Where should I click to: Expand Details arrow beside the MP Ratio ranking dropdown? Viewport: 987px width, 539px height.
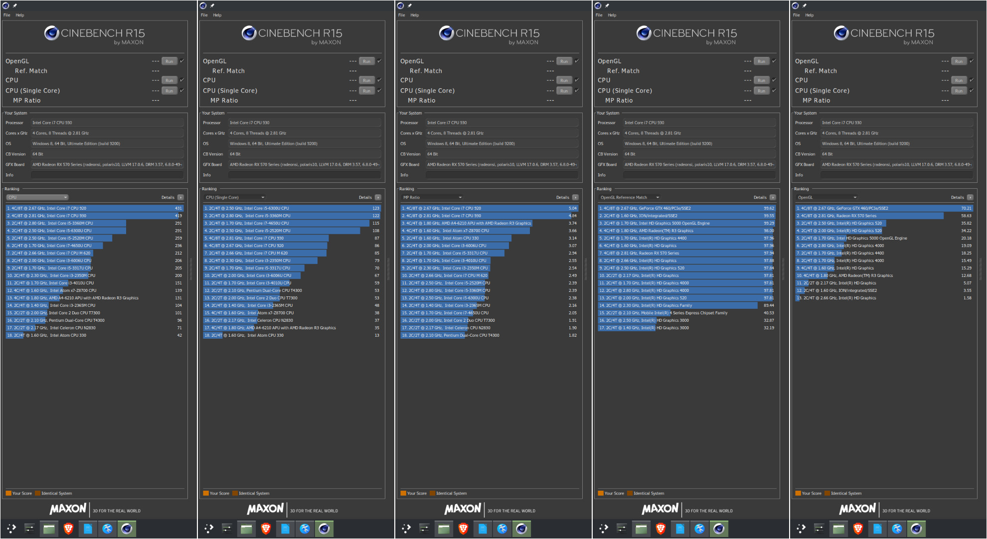click(575, 197)
